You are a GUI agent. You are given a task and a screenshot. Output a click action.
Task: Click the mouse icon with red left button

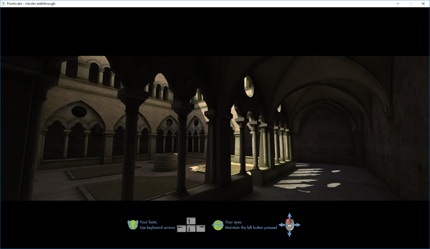[x=290, y=224]
